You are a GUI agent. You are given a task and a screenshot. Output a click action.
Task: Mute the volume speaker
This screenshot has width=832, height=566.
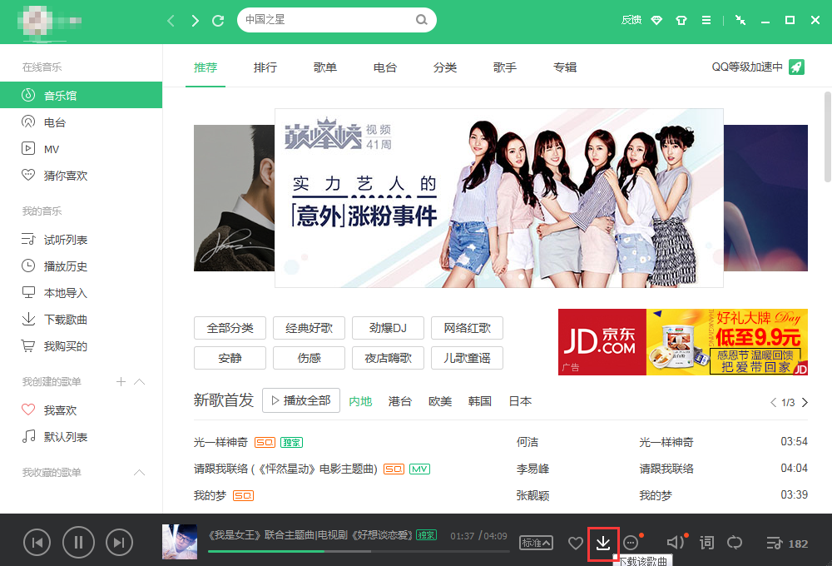[675, 544]
